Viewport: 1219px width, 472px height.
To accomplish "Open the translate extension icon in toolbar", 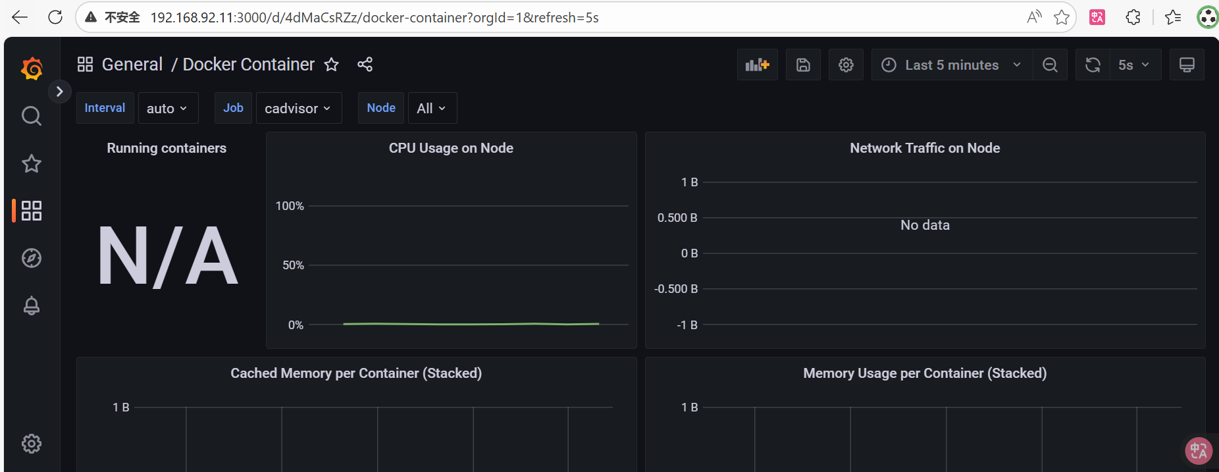I will (1097, 17).
